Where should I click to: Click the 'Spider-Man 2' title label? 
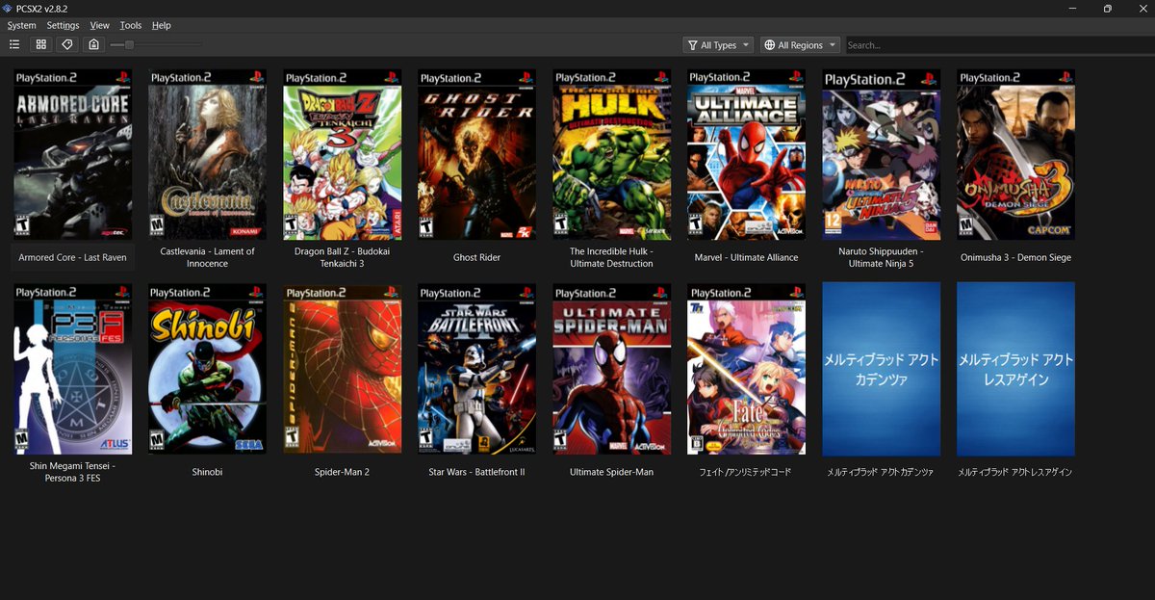click(342, 472)
